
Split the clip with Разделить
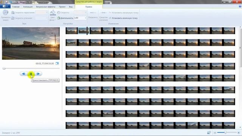pos(93,15)
